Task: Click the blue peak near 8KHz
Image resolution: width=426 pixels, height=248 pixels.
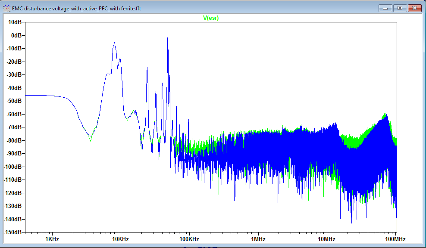Action: point(114,43)
